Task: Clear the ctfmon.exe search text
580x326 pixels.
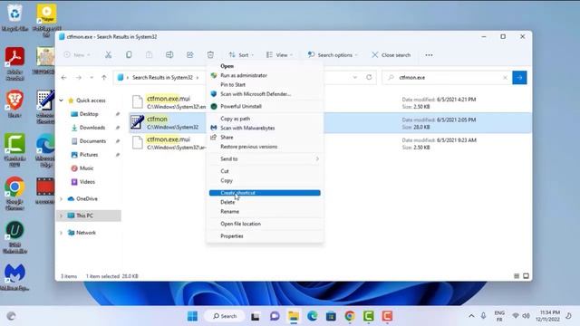Action: click(x=505, y=78)
